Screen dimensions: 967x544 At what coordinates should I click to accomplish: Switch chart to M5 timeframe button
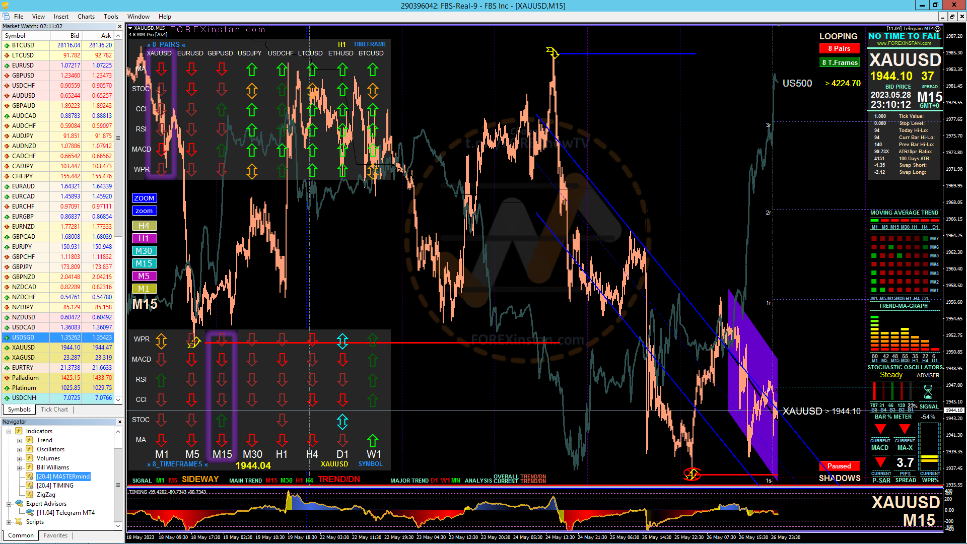[144, 276]
